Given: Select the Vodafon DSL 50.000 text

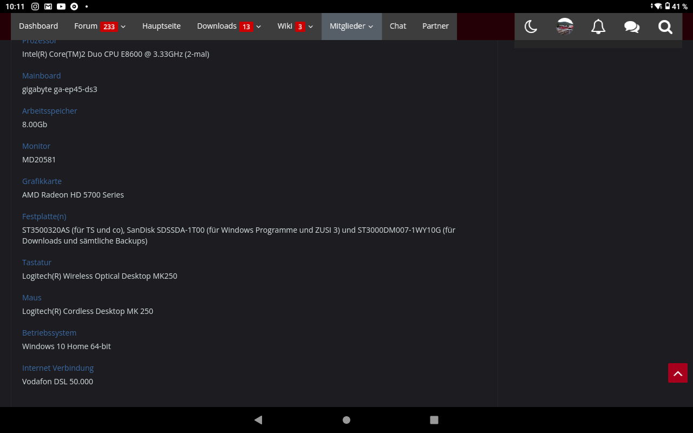Looking at the screenshot, I should tap(57, 382).
